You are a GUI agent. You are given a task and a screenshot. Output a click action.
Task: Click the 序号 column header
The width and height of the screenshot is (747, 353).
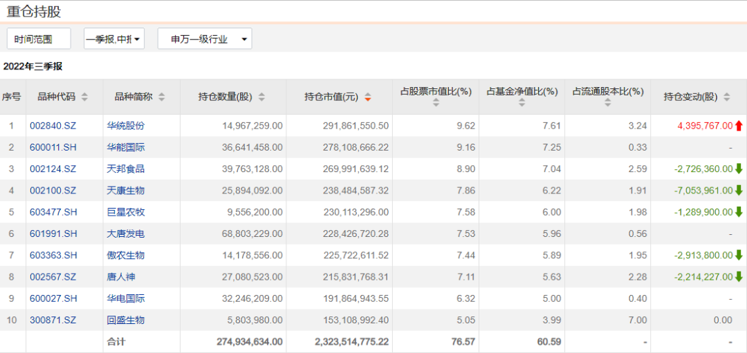coord(12,97)
